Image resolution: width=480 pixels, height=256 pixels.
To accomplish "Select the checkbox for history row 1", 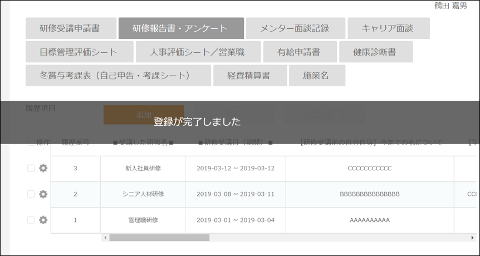I will point(31,220).
